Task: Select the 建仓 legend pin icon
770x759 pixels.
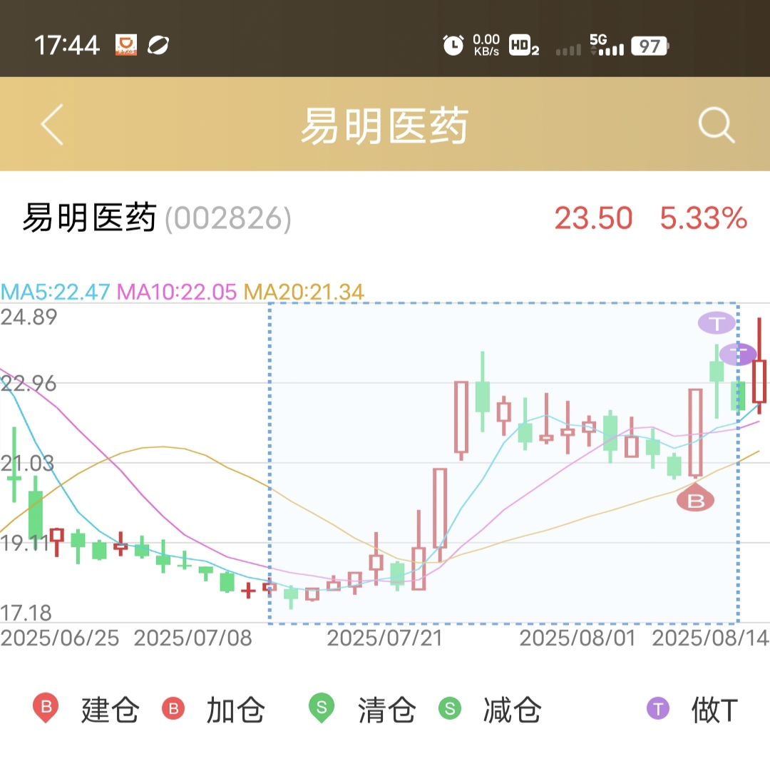Action: click(x=46, y=708)
